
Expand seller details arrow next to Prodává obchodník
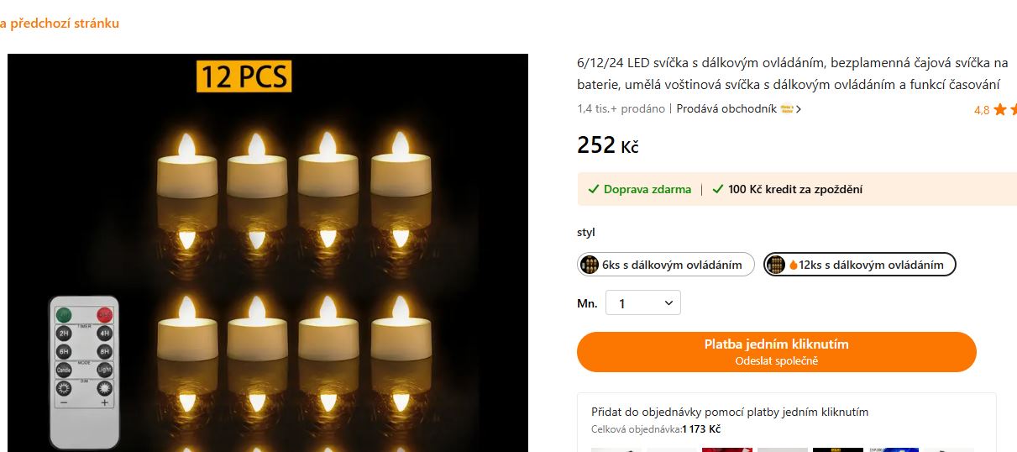[x=799, y=108]
